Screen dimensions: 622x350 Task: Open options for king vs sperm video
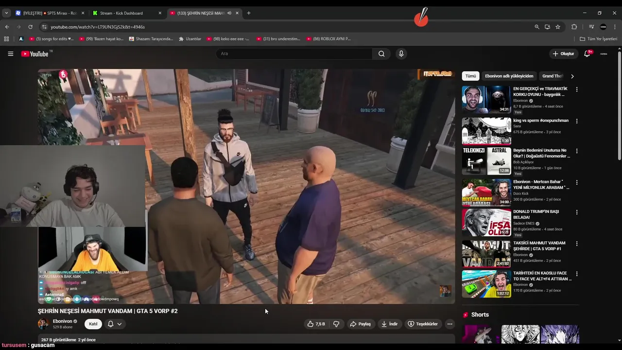click(577, 121)
